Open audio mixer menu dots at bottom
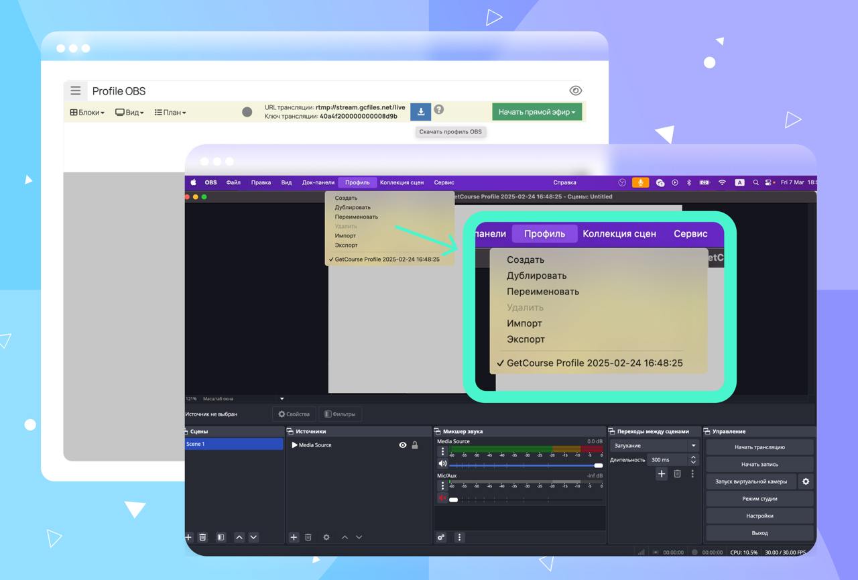The width and height of the screenshot is (858, 580). [459, 537]
